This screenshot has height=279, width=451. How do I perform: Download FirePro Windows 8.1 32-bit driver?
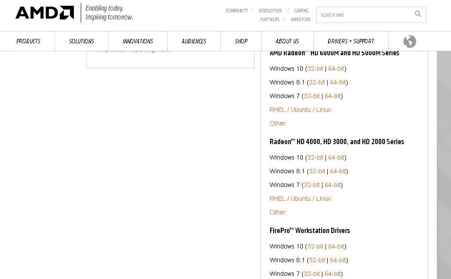(317, 260)
